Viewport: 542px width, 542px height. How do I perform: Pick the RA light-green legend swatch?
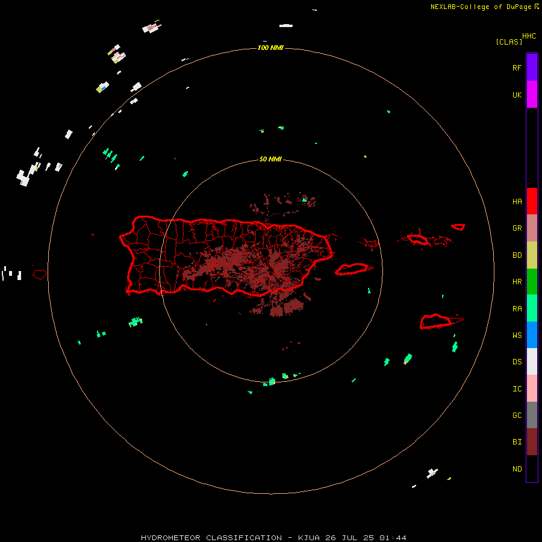click(x=532, y=308)
